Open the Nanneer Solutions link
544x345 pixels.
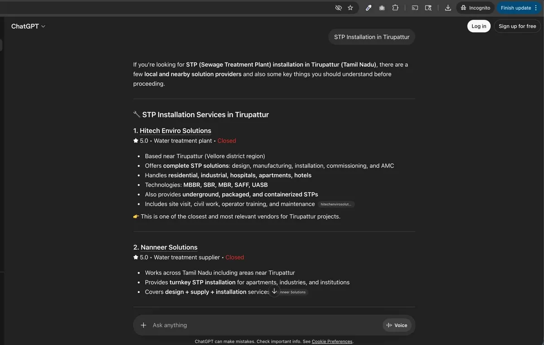(x=169, y=247)
